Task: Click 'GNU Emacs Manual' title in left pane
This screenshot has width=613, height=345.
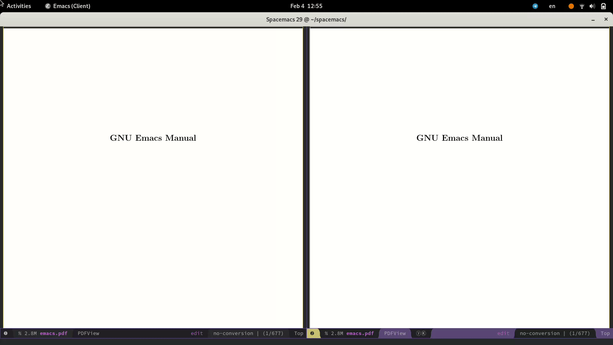Action: [x=153, y=138]
